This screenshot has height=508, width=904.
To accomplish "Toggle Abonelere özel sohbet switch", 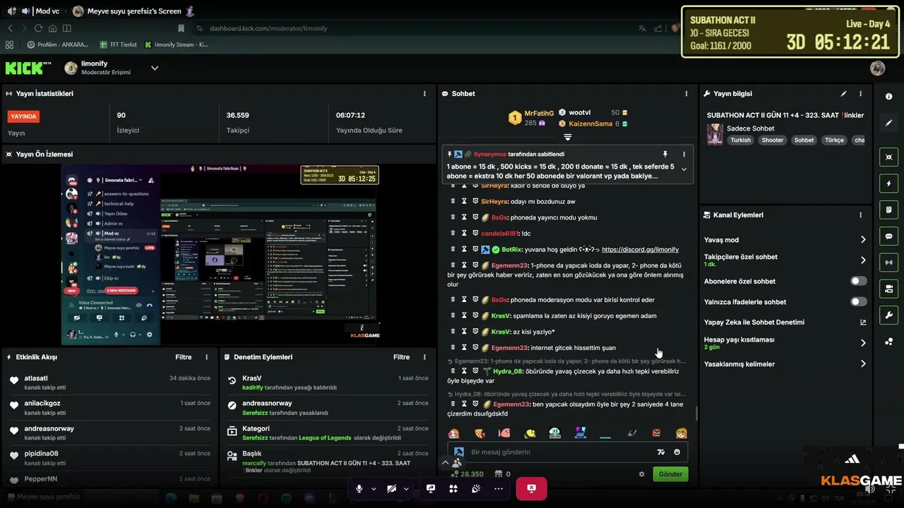I will (858, 281).
